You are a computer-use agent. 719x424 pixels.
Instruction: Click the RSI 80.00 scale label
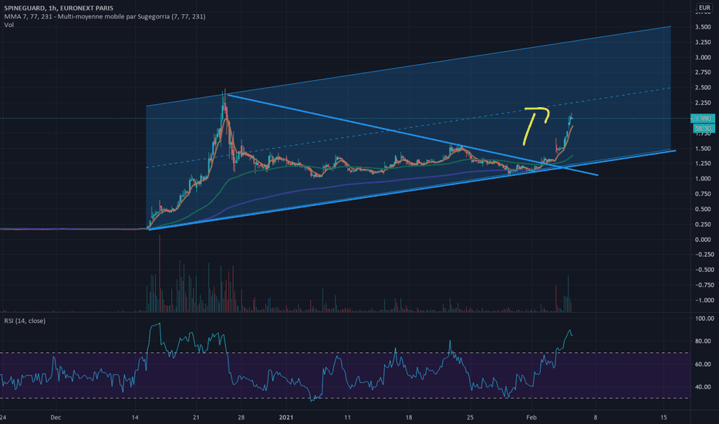coord(704,341)
